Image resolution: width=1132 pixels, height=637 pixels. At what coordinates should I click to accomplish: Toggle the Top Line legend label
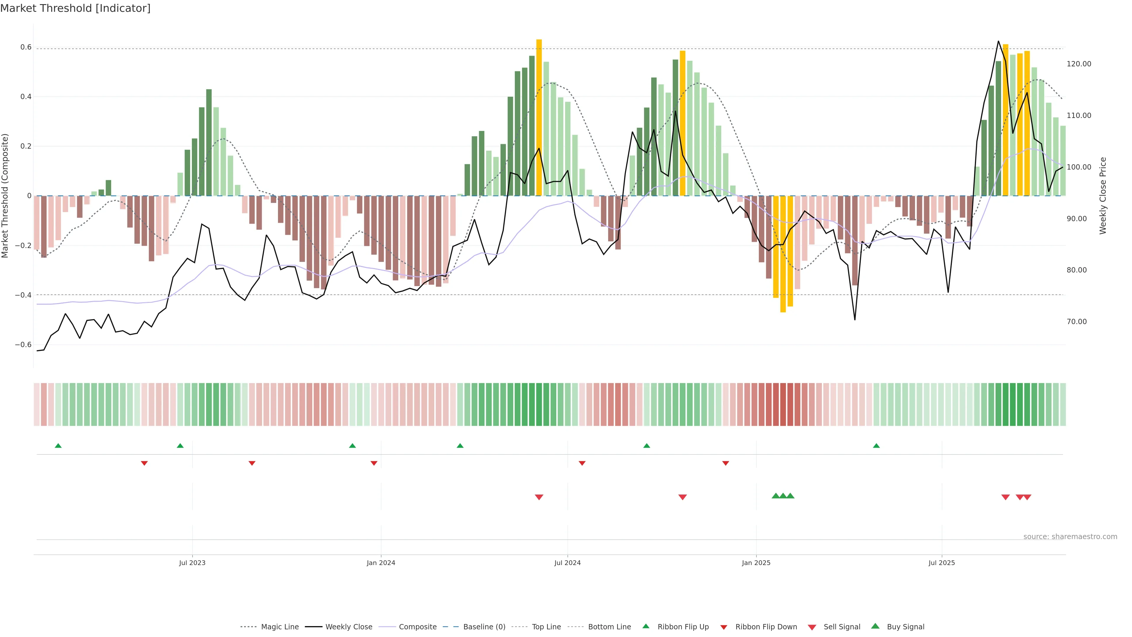(x=546, y=627)
